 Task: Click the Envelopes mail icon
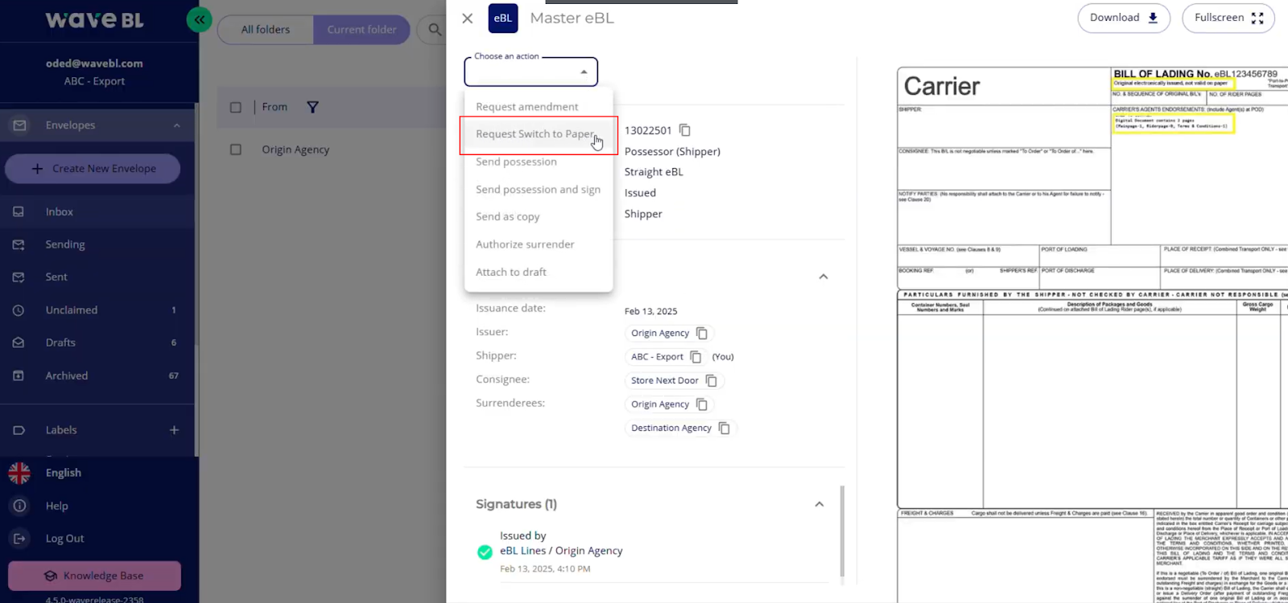point(19,125)
